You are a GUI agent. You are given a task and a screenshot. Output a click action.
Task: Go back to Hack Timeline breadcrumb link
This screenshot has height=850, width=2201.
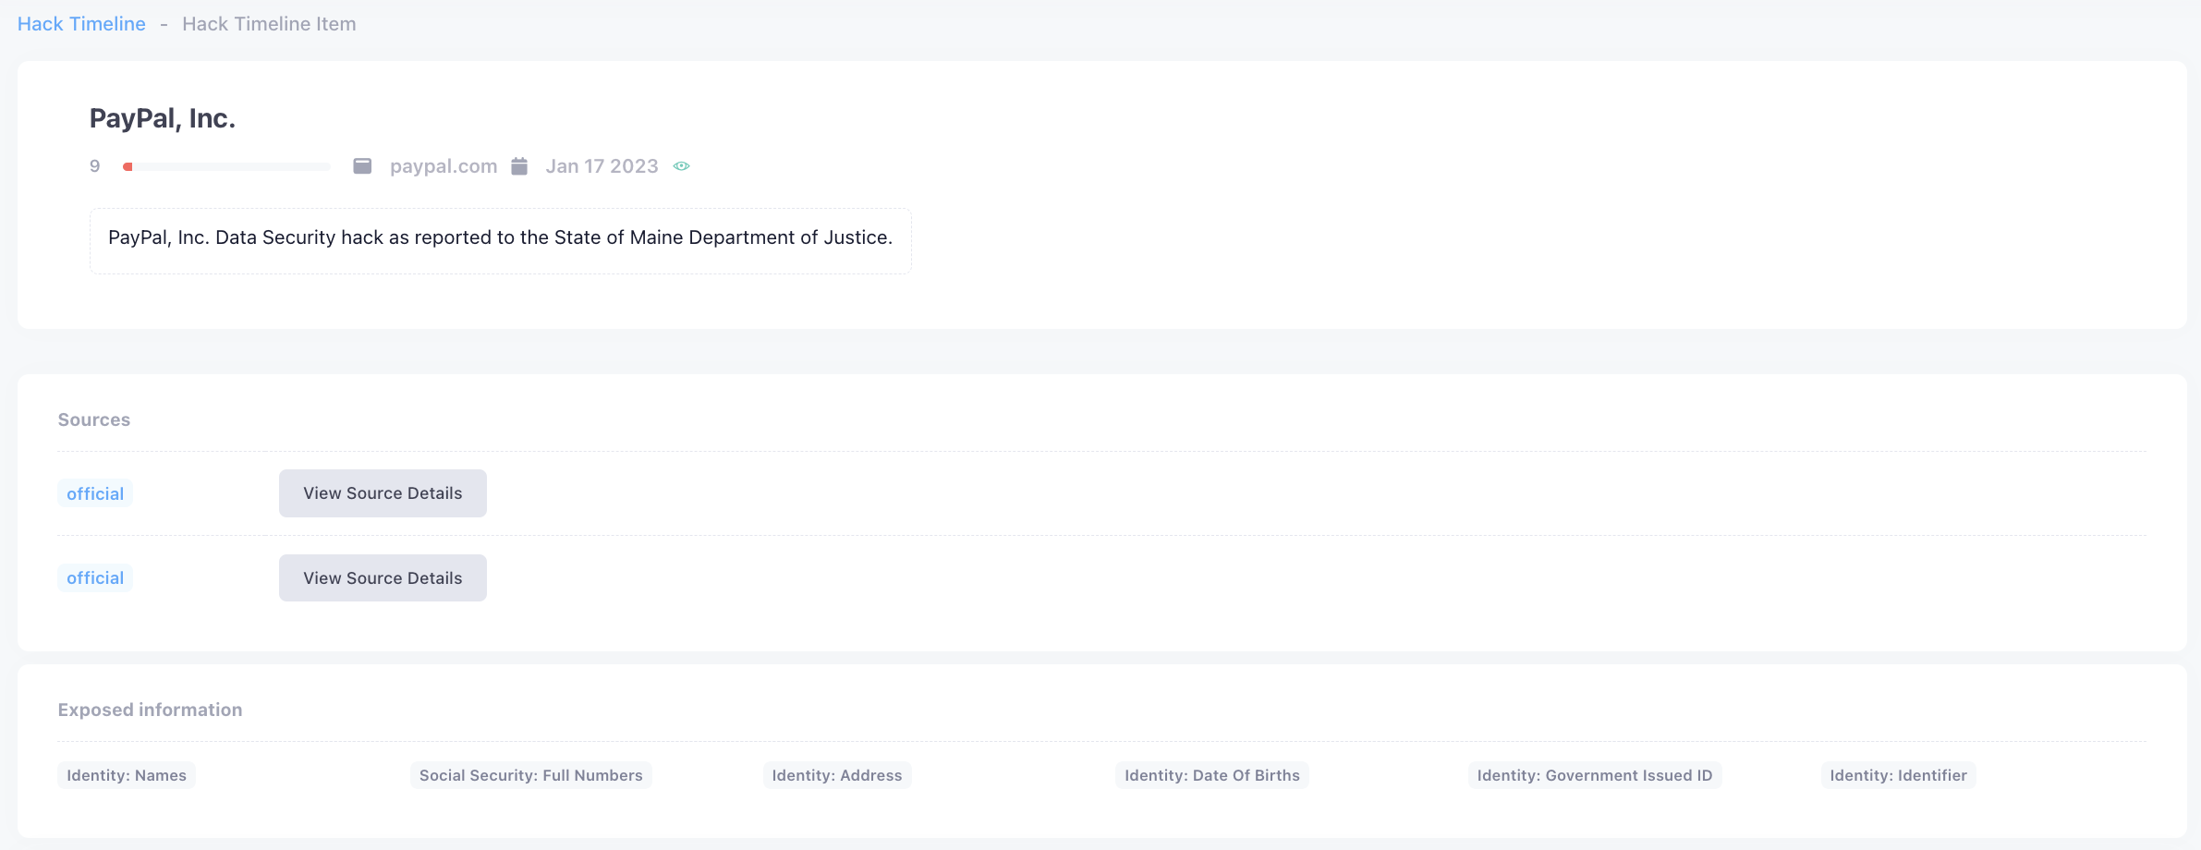(x=81, y=24)
